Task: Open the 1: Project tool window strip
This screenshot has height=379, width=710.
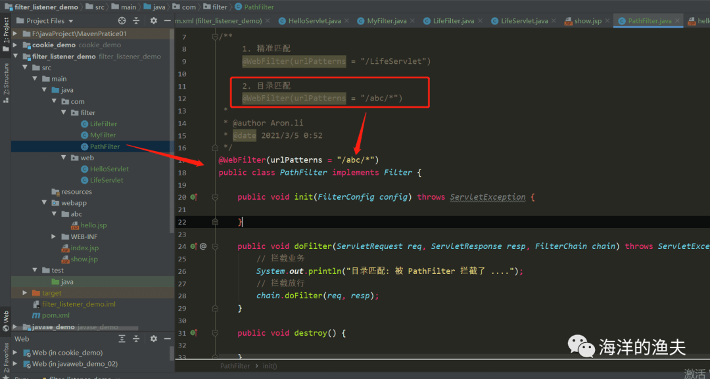Action: point(6,35)
